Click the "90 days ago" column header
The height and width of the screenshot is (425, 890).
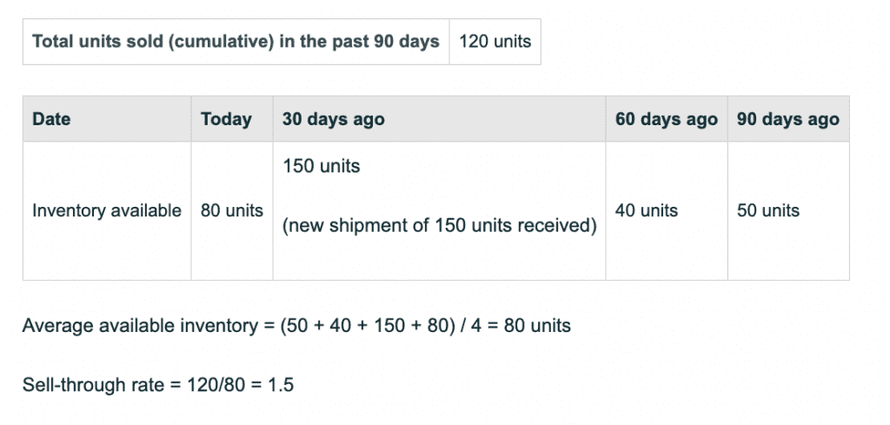pos(787,119)
